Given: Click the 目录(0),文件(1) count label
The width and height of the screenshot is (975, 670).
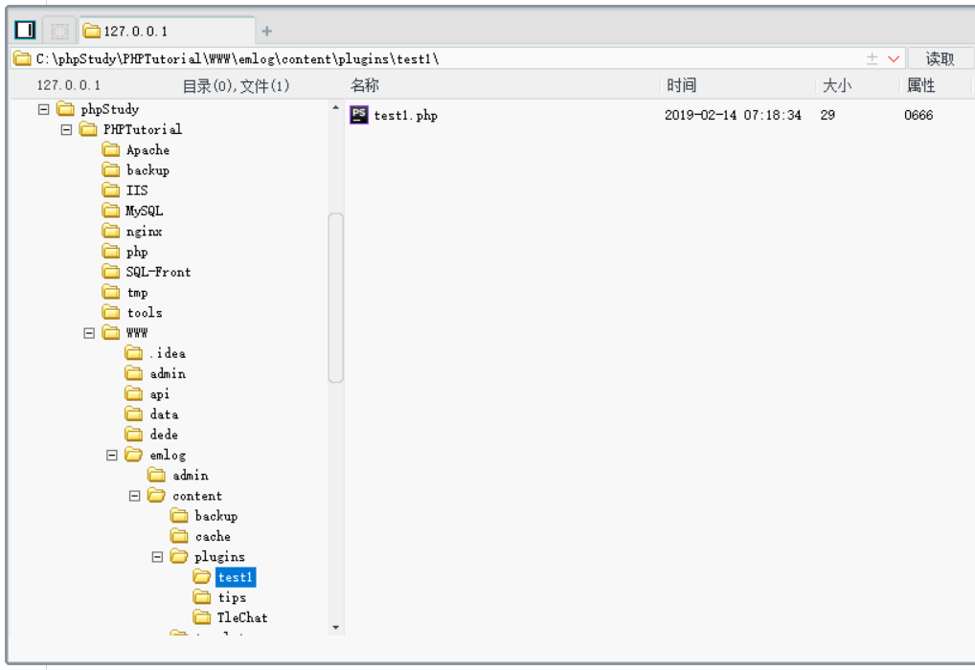Looking at the screenshot, I should [x=237, y=86].
